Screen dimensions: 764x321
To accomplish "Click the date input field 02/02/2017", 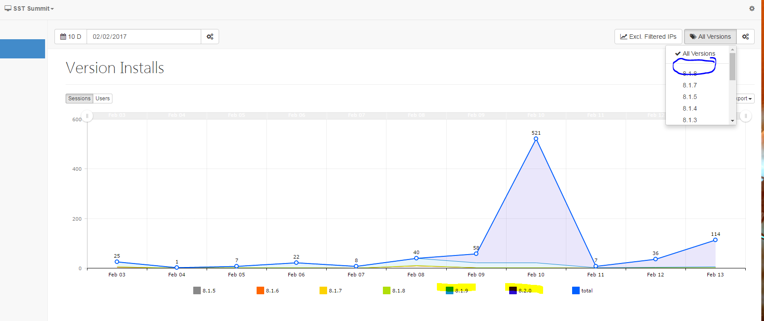I will pyautogui.click(x=144, y=37).
